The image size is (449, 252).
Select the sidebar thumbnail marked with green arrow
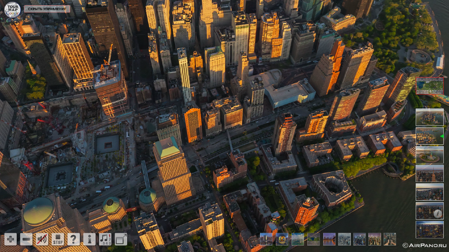pyautogui.click(x=430, y=136)
